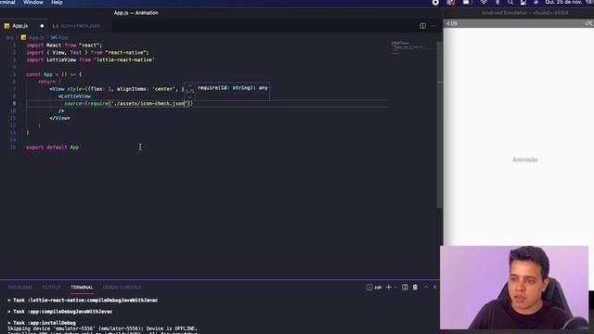Click the screen recording icon in the menu bar
The width and height of the screenshot is (594, 334).
click(x=435, y=3)
